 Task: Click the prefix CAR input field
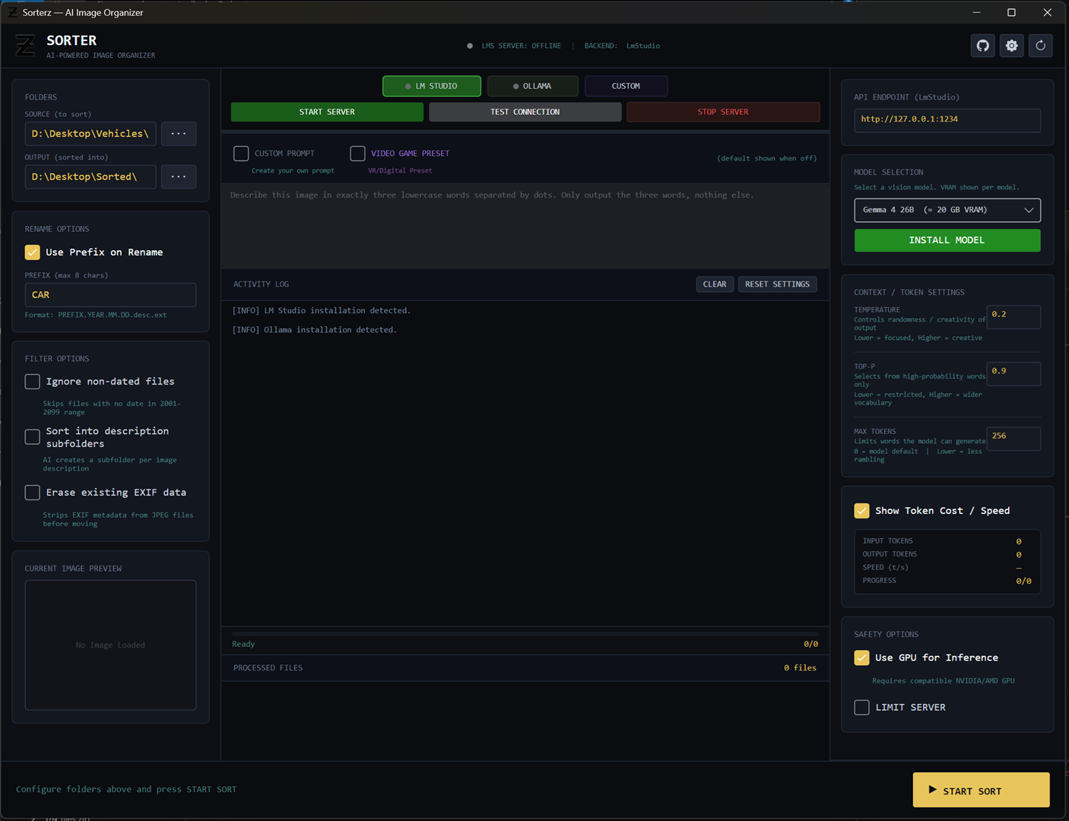tap(110, 295)
